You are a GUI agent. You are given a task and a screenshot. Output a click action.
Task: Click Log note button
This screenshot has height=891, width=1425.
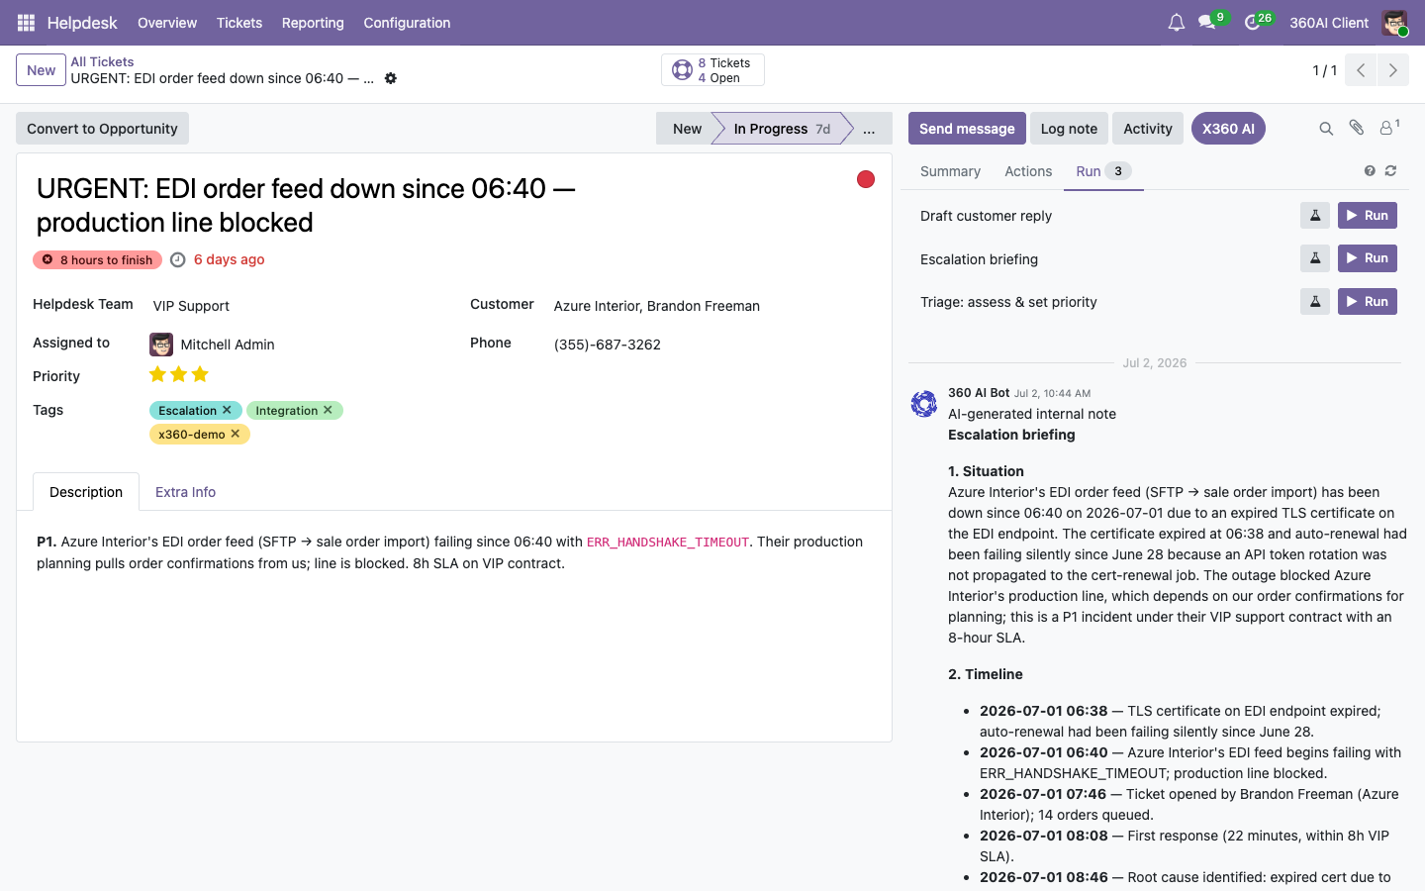tap(1069, 129)
